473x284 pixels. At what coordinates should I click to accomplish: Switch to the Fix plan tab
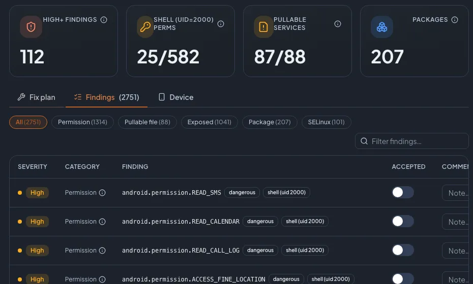click(37, 97)
